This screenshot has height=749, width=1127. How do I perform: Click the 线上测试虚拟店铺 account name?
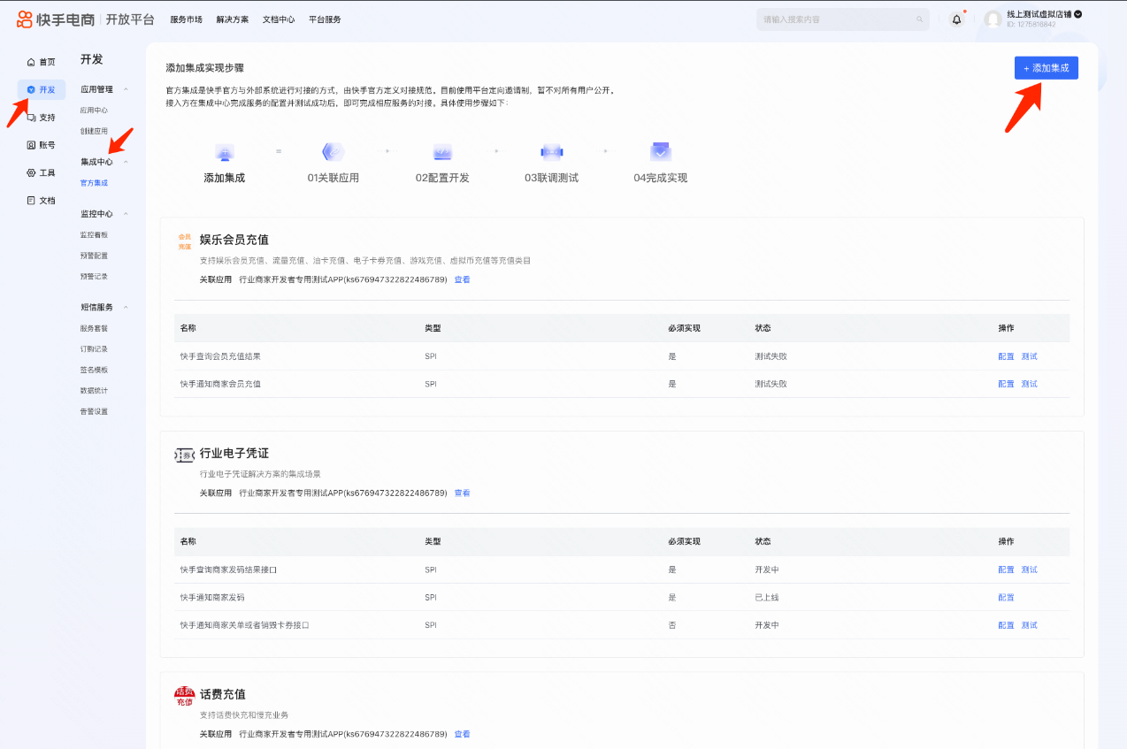[1039, 14]
